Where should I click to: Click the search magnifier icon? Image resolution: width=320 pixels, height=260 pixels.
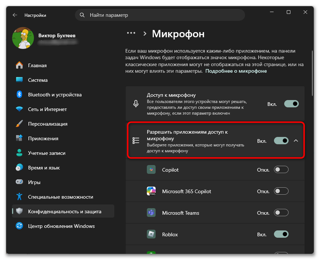82,15
